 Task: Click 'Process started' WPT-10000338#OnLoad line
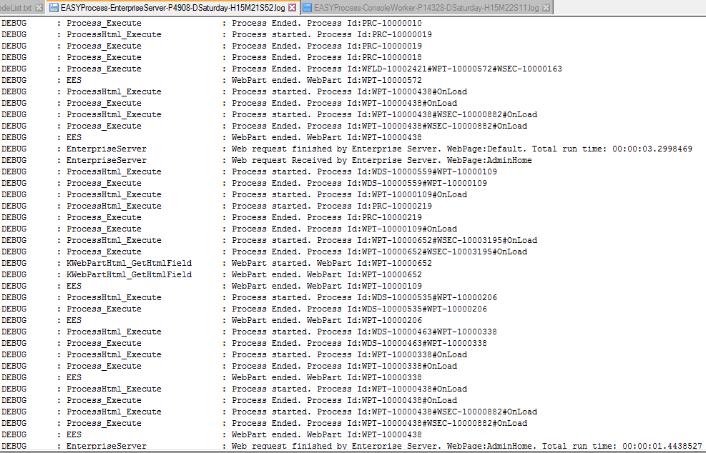349,354
